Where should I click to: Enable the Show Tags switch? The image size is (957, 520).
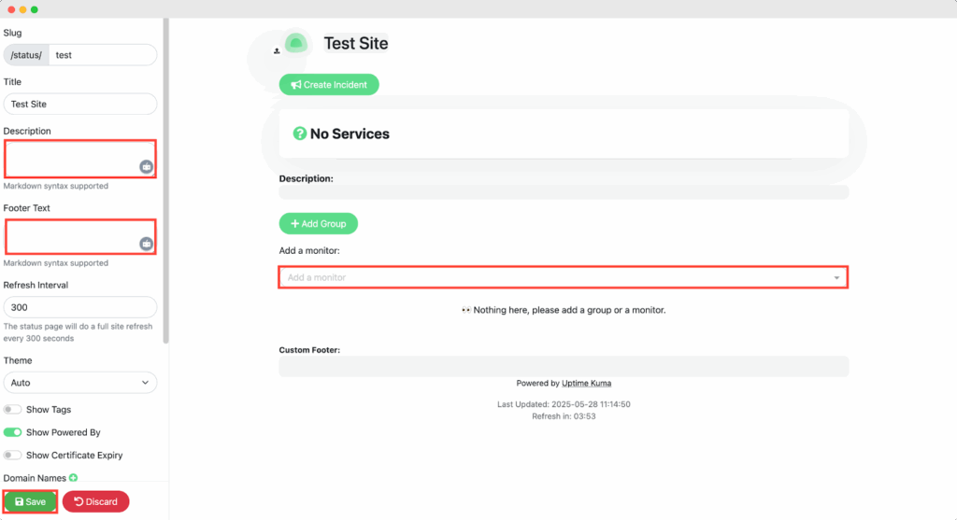tap(13, 410)
